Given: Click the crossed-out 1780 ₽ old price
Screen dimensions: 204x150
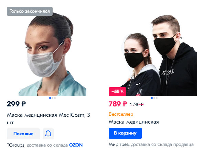Looking at the screenshot, I should 137,104.
